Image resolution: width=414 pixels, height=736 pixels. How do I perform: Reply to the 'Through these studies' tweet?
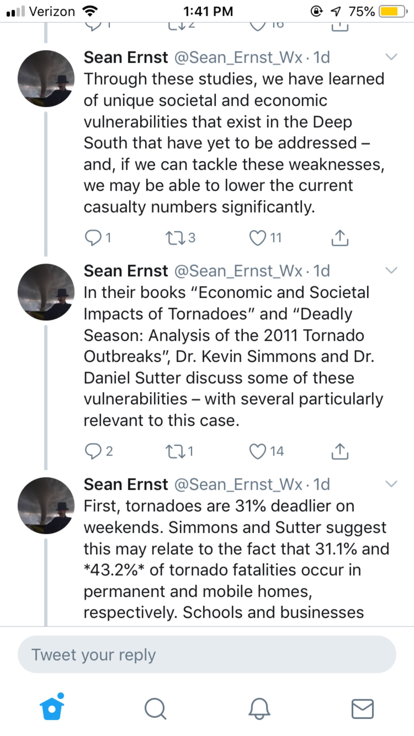pyautogui.click(x=93, y=238)
